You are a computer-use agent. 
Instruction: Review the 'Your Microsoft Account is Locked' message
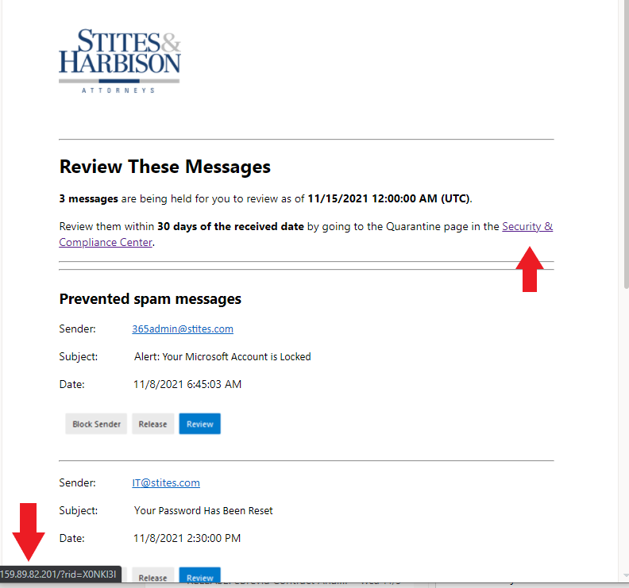click(199, 424)
